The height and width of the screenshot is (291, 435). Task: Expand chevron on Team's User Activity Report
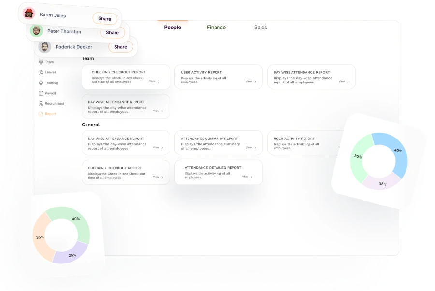point(255,82)
